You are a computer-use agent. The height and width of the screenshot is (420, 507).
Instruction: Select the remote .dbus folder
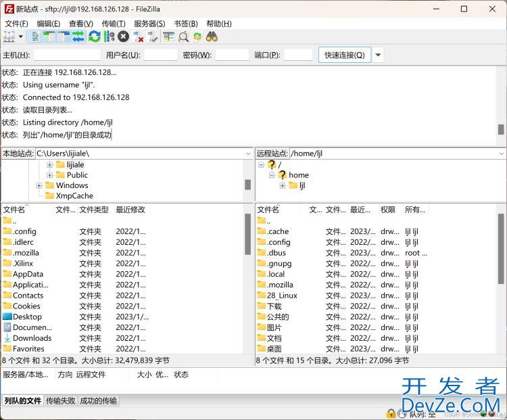276,253
